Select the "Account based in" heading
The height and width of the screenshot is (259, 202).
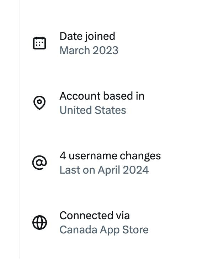(102, 96)
